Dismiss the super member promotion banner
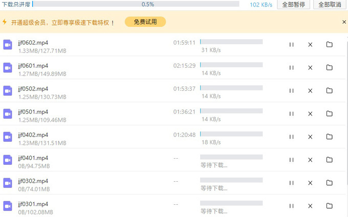This screenshot has height=217, width=348. coord(344,22)
